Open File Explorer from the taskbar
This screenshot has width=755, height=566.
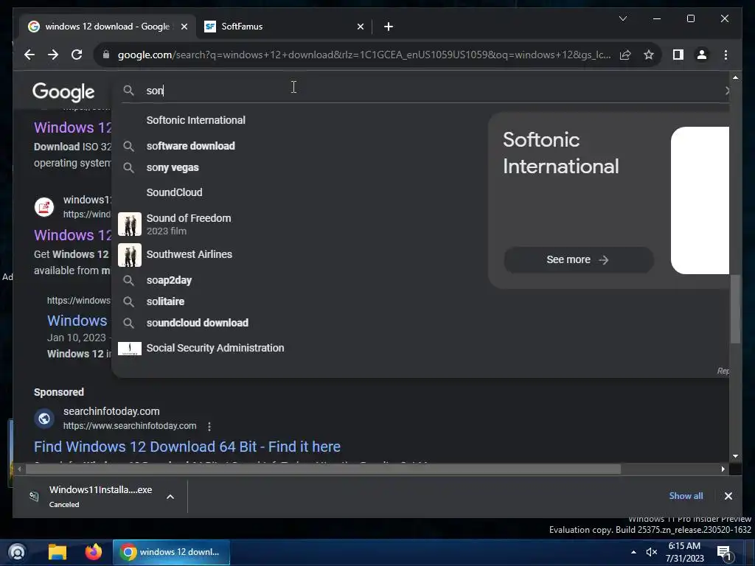coord(58,552)
